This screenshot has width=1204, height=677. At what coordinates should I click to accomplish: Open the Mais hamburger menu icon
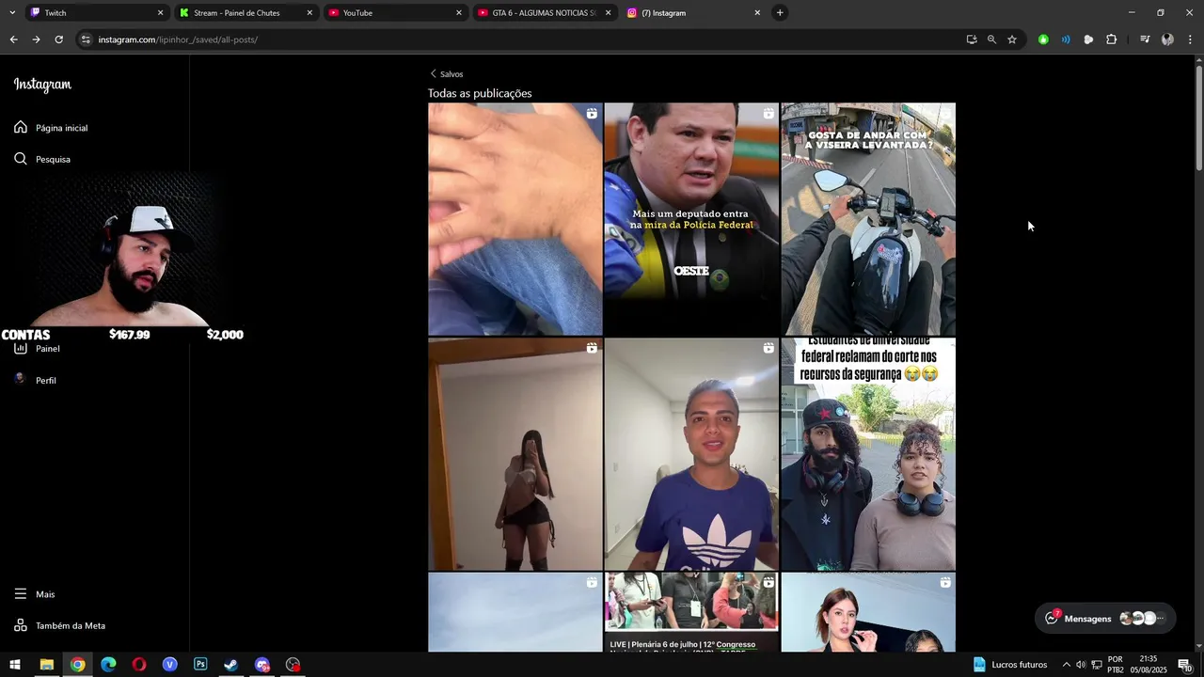pyautogui.click(x=21, y=594)
